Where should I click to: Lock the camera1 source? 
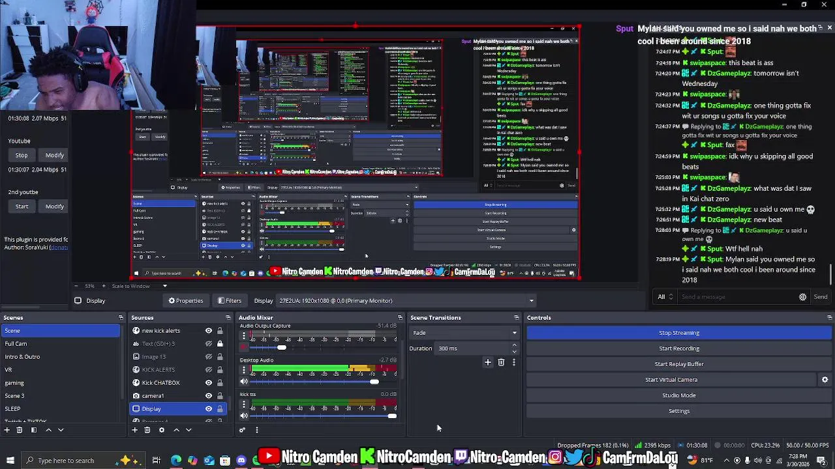(220, 396)
